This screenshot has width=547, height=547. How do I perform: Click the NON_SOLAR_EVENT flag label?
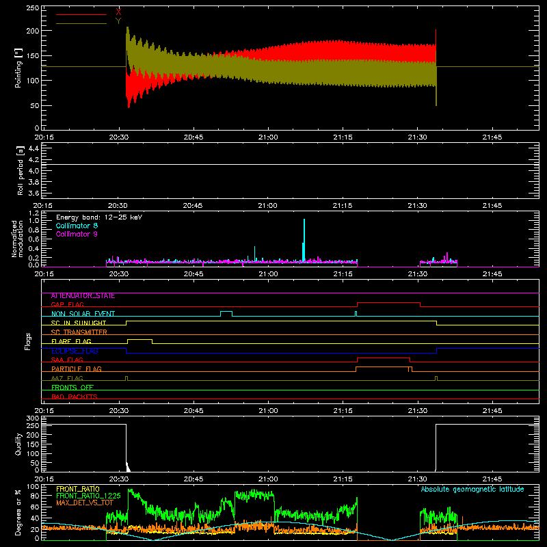(83, 314)
